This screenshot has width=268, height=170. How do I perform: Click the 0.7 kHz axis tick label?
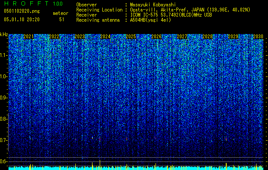[x=3, y=140]
